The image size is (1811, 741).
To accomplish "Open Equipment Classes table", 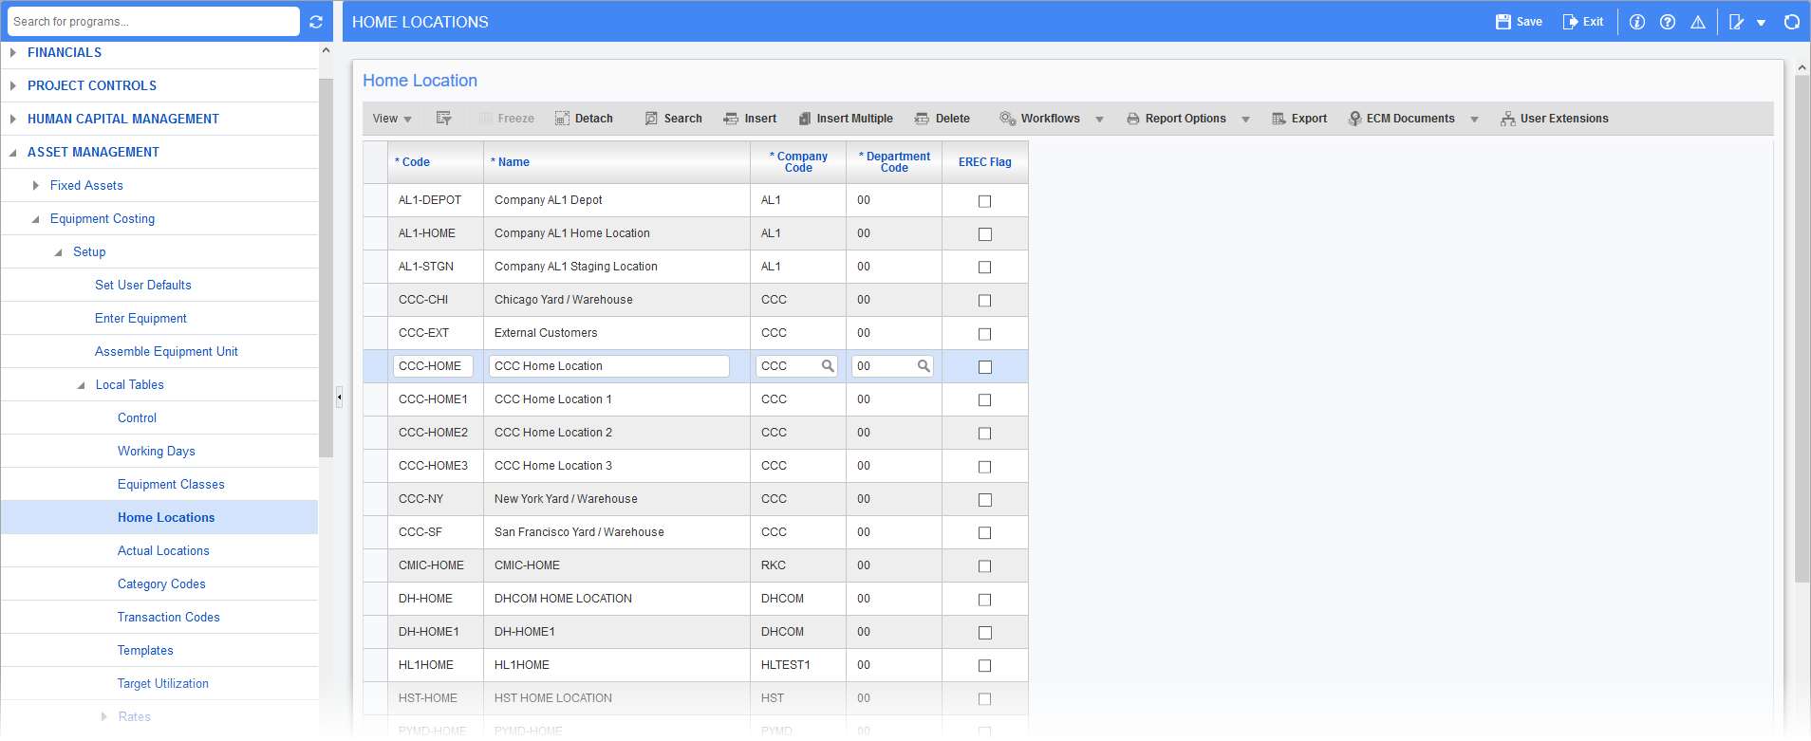I will pyautogui.click(x=171, y=484).
